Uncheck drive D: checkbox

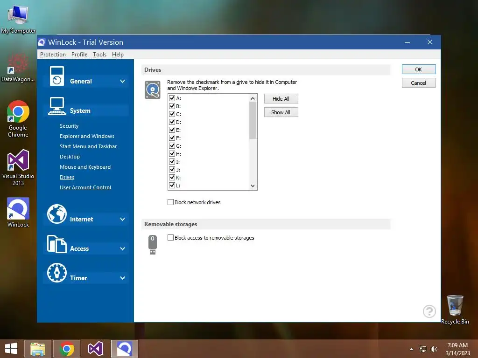pos(172,122)
